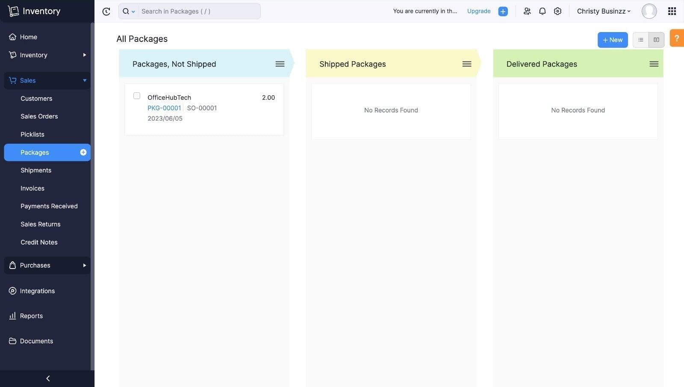Open the Zoho apps grid icon
This screenshot has height=387, width=684.
672,11
